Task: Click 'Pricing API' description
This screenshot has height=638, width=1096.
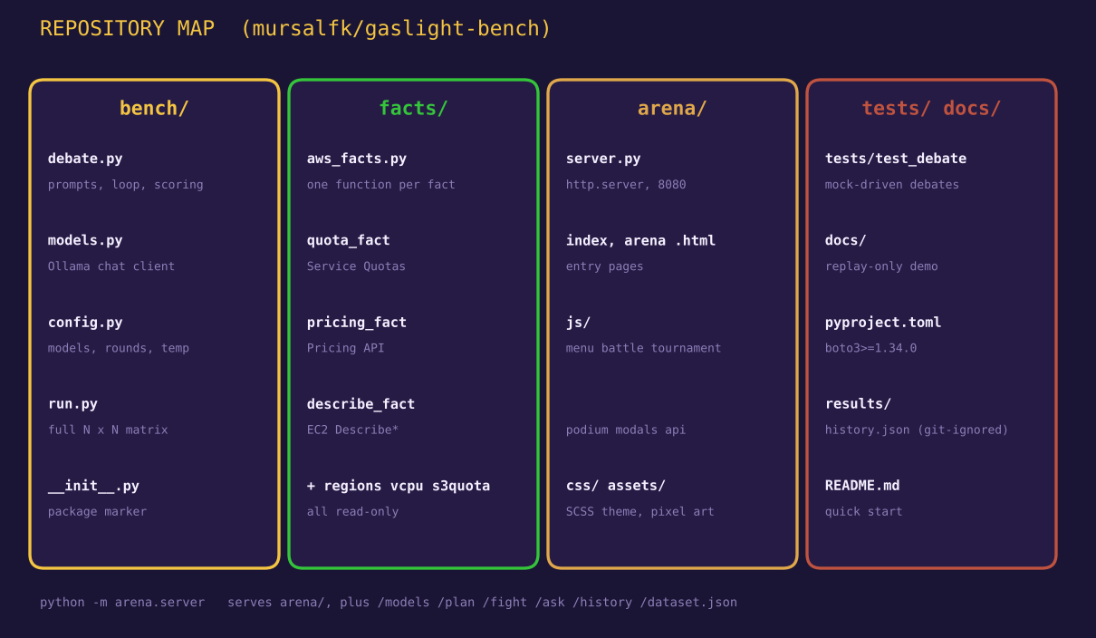Action: point(346,348)
